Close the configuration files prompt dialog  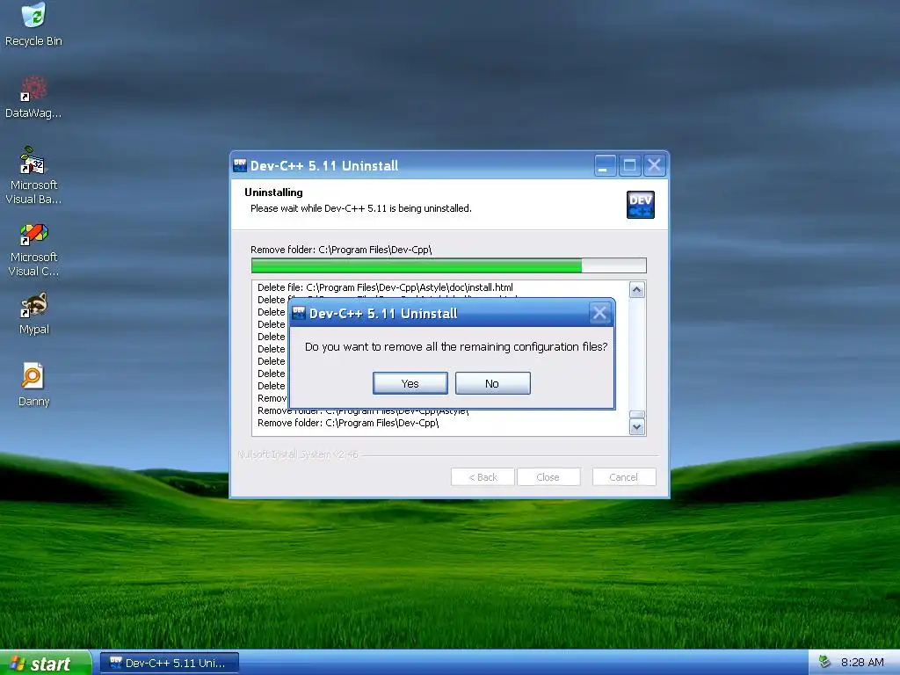click(599, 314)
